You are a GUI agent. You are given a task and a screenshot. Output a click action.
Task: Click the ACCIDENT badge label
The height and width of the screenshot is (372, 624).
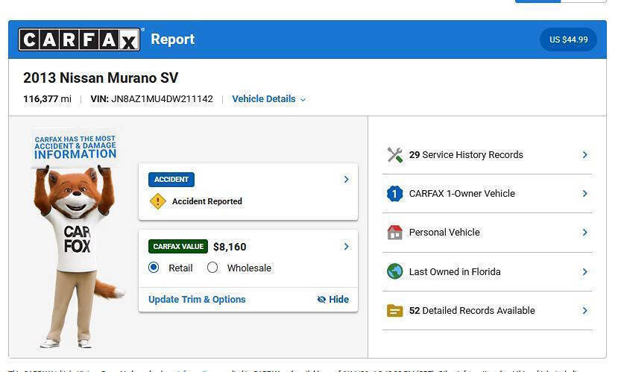[x=171, y=180]
